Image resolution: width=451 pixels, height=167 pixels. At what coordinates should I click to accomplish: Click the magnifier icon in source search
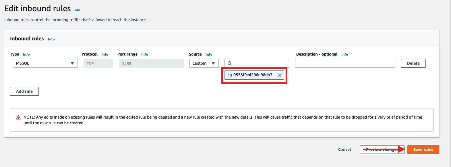pyautogui.click(x=230, y=63)
